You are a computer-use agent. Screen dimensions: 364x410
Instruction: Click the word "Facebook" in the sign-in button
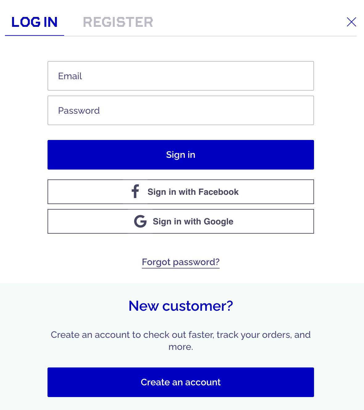coord(218,192)
